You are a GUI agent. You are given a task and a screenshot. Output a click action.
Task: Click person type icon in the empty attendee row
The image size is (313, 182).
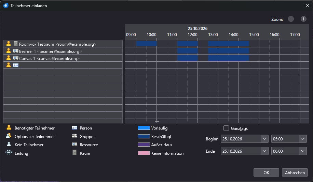pyautogui.click(x=16, y=65)
